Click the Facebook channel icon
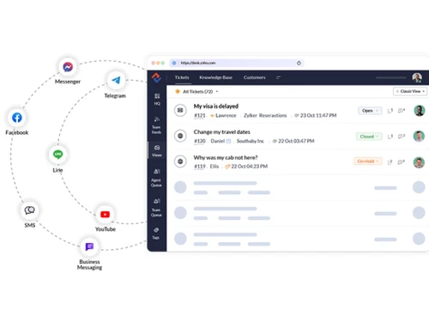 click(17, 118)
